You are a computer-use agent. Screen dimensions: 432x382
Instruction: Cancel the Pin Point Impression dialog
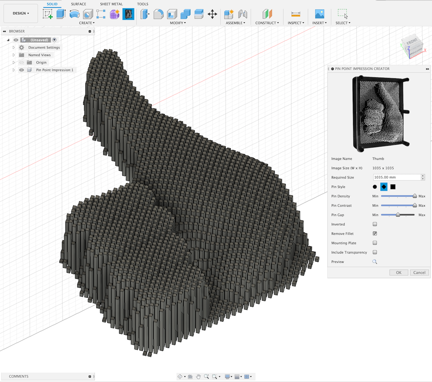point(419,273)
